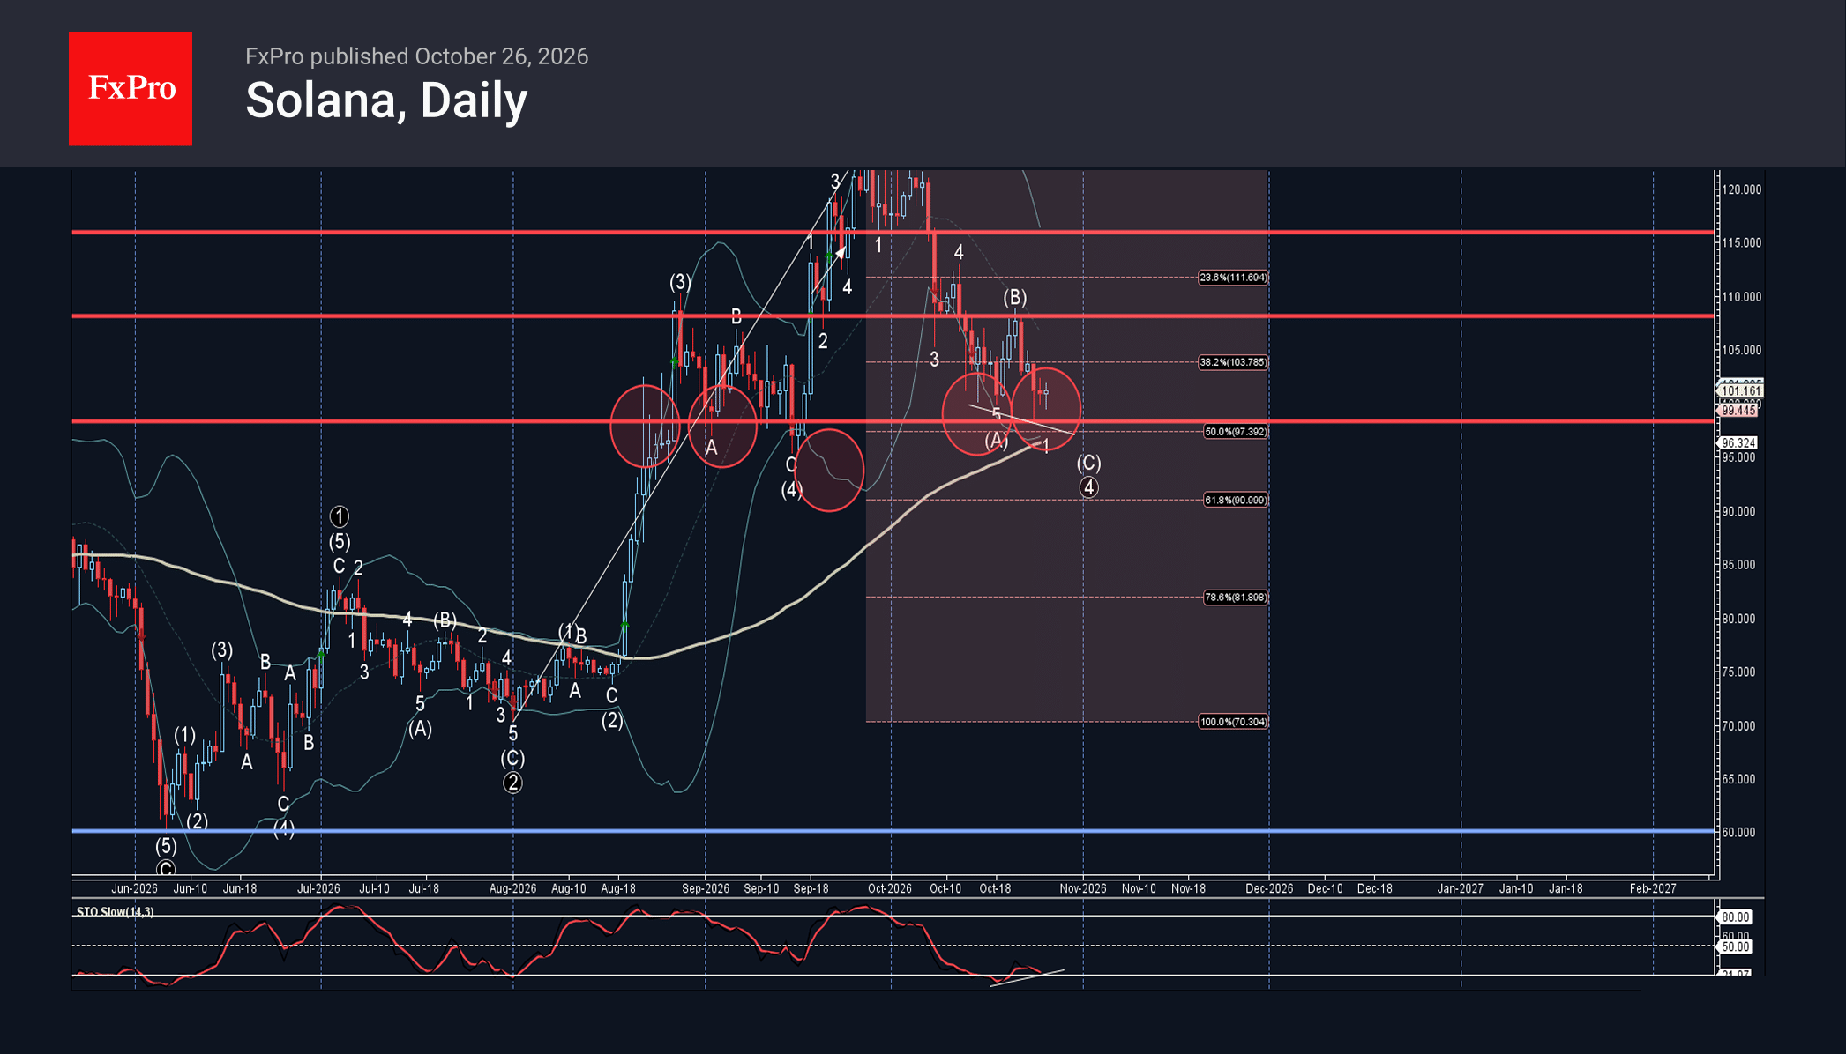The image size is (1846, 1054).
Task: Click the 38.2%(103.785) Fibonacci label
Action: point(1233,362)
